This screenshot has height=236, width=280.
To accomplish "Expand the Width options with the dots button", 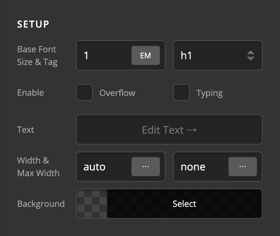I will (146, 167).
